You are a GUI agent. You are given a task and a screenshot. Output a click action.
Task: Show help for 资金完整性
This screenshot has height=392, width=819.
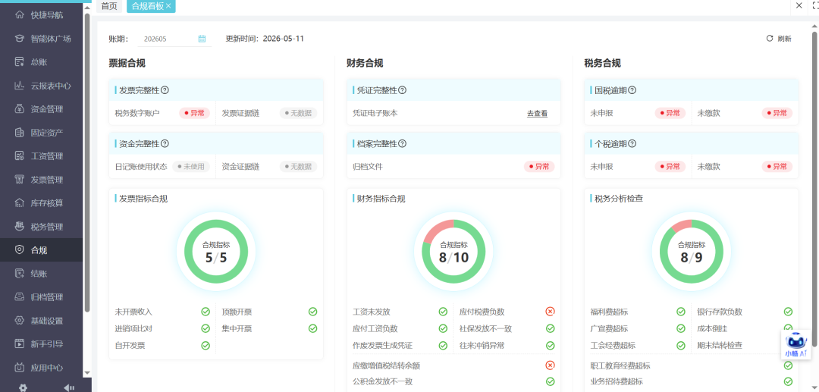click(x=165, y=143)
